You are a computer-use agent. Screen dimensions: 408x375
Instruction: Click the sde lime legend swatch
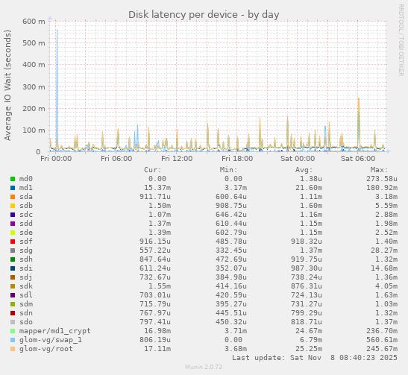pos(13,233)
